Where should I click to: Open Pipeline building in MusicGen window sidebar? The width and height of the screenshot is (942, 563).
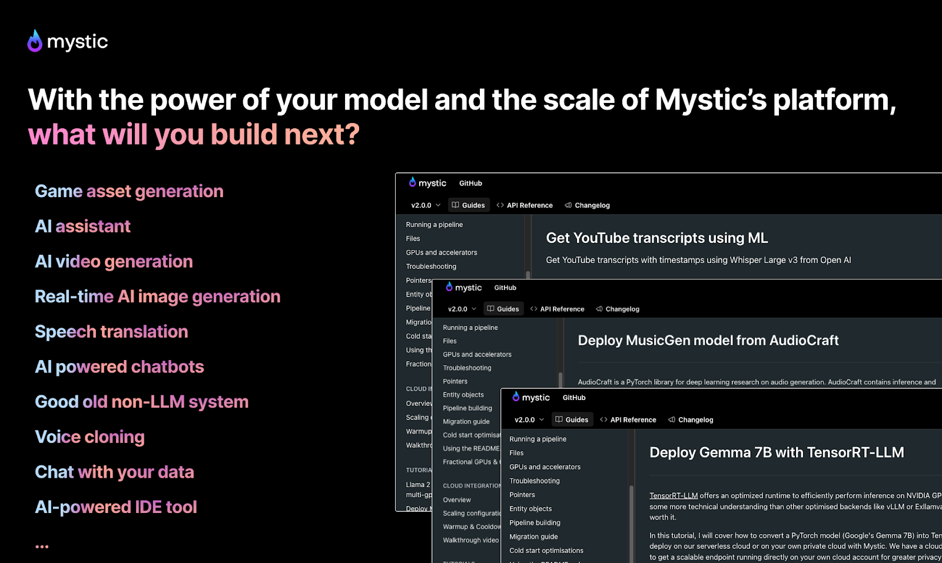tap(467, 408)
